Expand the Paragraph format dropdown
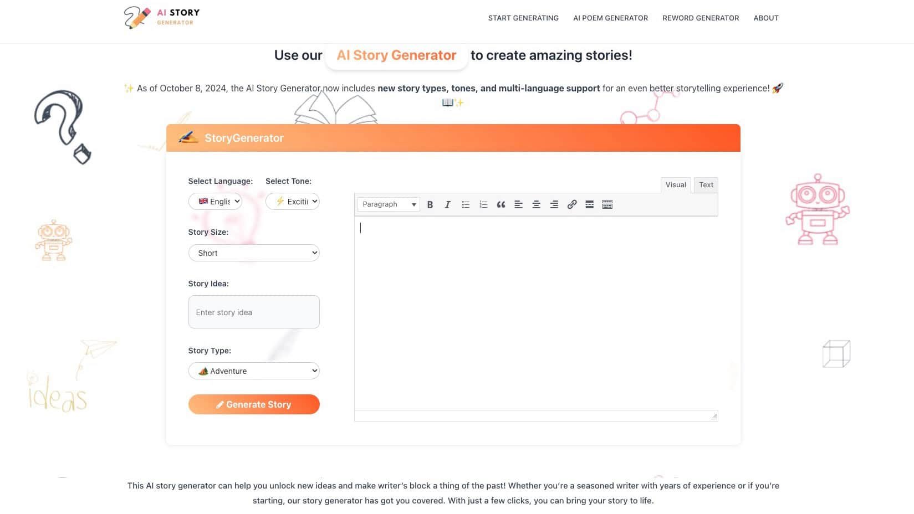 pyautogui.click(x=389, y=204)
